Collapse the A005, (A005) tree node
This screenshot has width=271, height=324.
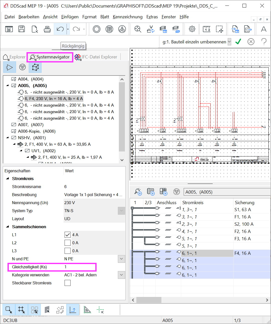(x=8, y=86)
